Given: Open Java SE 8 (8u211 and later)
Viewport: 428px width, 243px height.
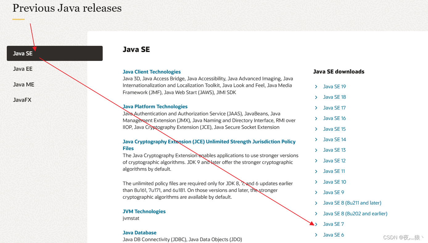Looking at the screenshot, I should pos(352,203).
